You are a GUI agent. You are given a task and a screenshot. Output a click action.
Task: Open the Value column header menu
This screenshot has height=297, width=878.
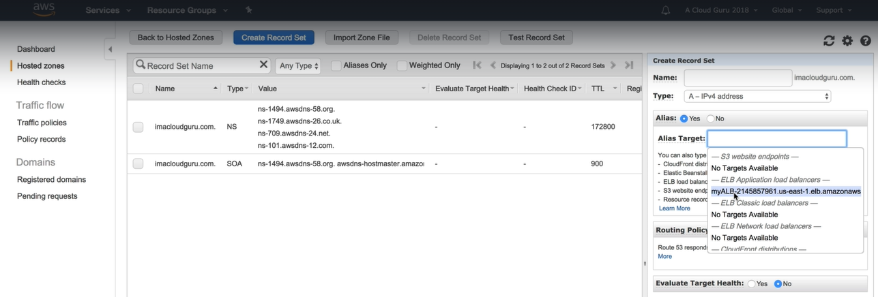pyautogui.click(x=423, y=89)
